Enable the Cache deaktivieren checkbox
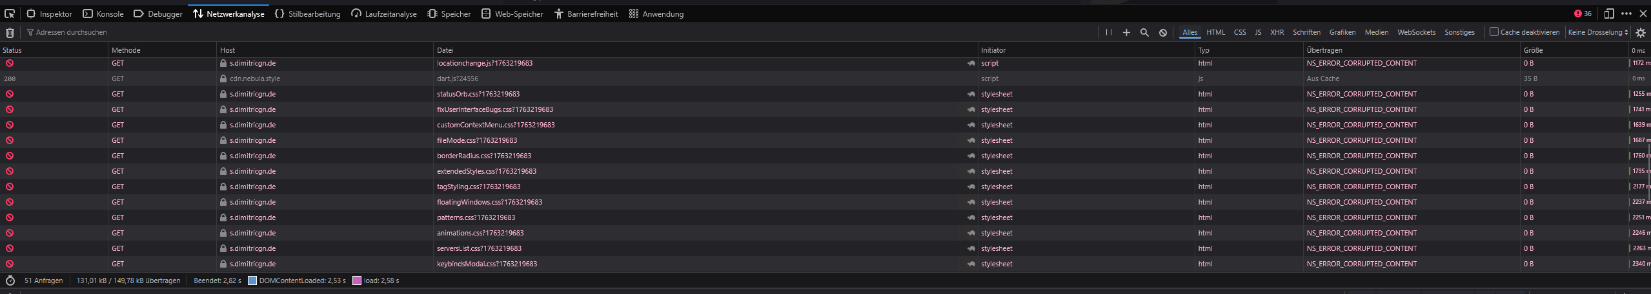 (x=1494, y=32)
